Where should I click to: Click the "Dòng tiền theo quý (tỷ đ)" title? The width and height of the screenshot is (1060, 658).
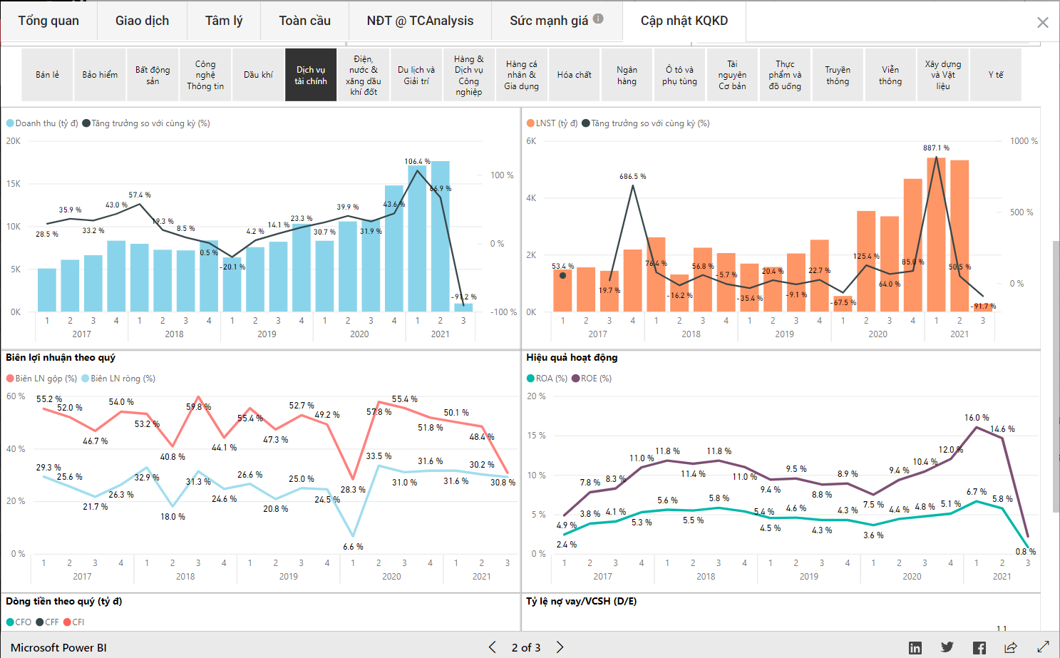[x=64, y=601]
